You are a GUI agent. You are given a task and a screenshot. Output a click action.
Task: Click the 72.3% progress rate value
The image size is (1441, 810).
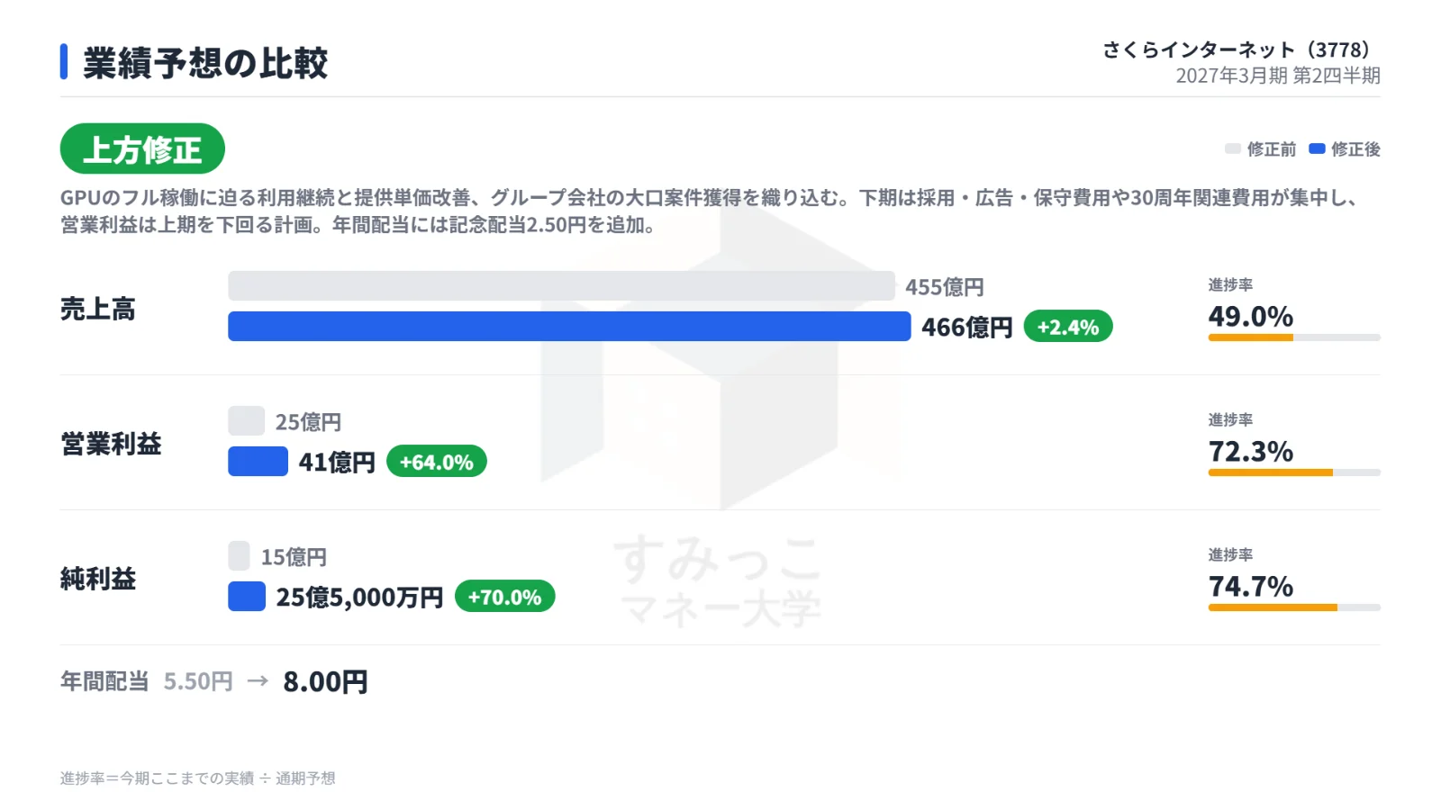pos(1251,451)
